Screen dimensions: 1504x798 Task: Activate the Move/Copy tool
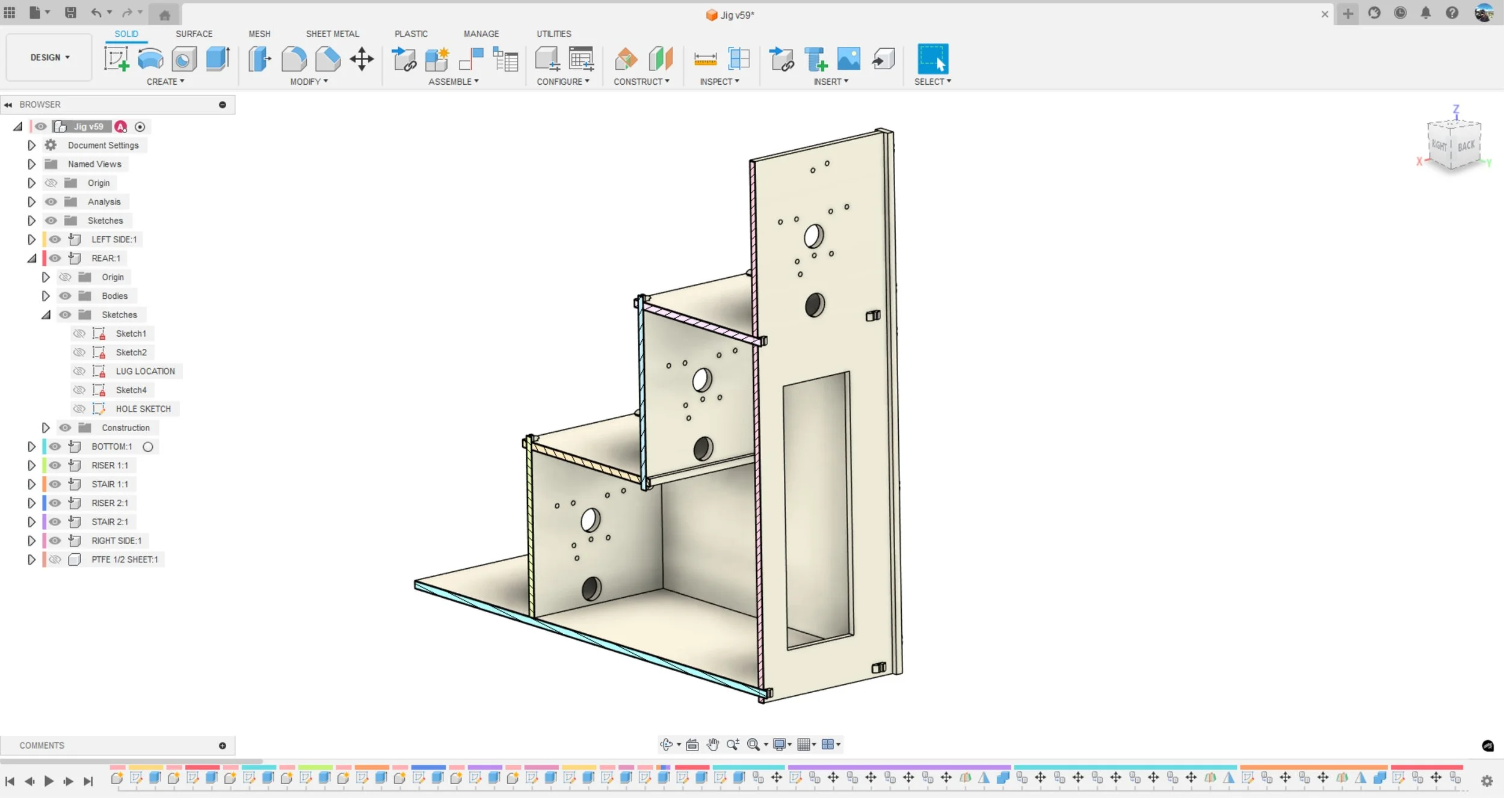click(x=362, y=59)
